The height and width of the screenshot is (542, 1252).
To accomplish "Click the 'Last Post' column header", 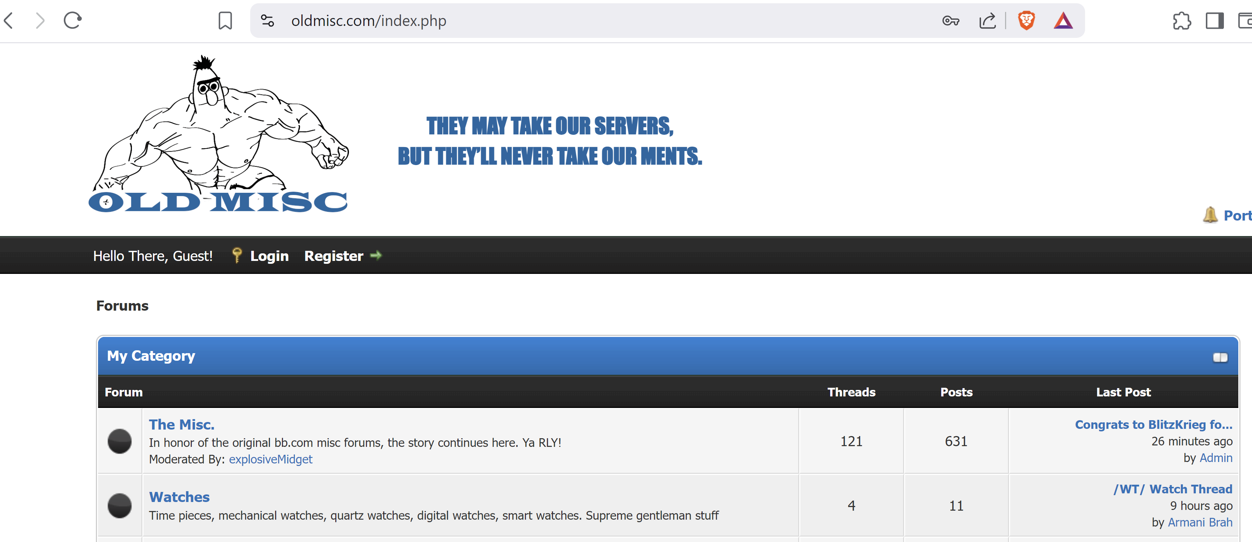I will point(1123,392).
